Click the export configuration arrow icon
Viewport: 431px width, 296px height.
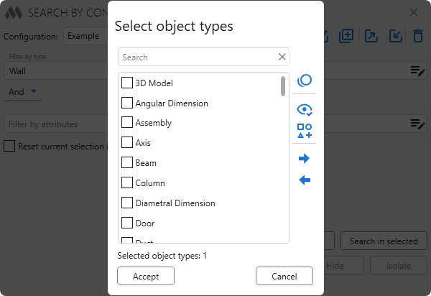[x=371, y=36]
